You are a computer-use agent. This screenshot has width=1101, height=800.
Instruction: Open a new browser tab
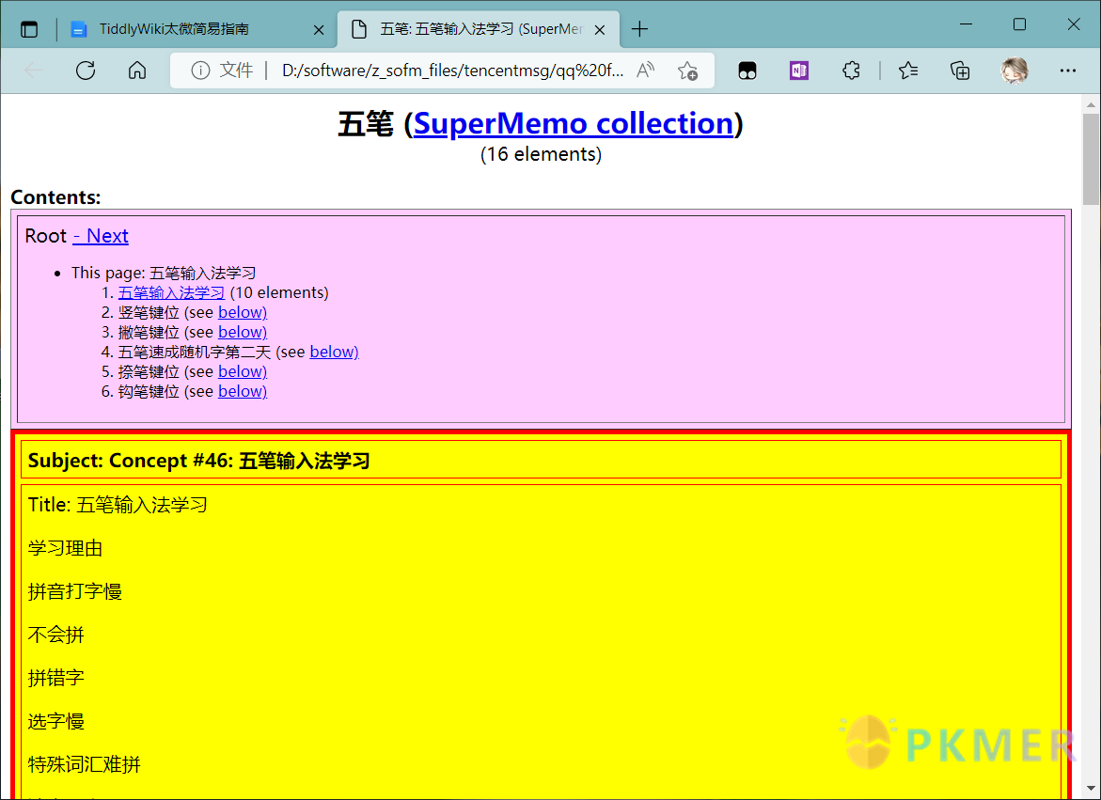point(639,29)
